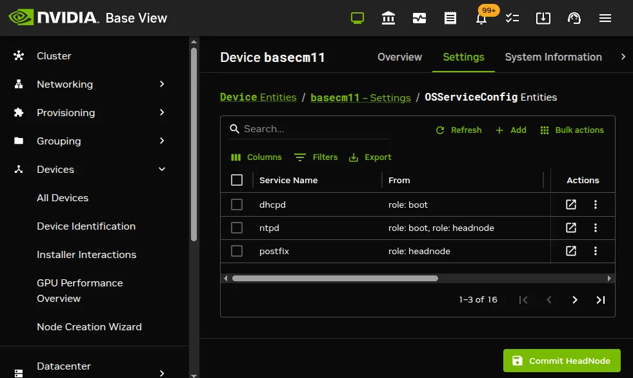Image resolution: width=633 pixels, height=378 pixels.
Task: Click the Devices sidebar icon
Action: pyautogui.click(x=19, y=169)
